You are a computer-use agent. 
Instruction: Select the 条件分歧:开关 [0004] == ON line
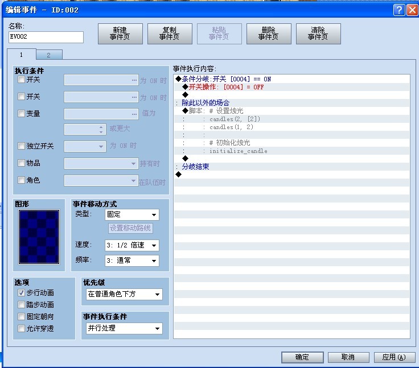click(292, 79)
